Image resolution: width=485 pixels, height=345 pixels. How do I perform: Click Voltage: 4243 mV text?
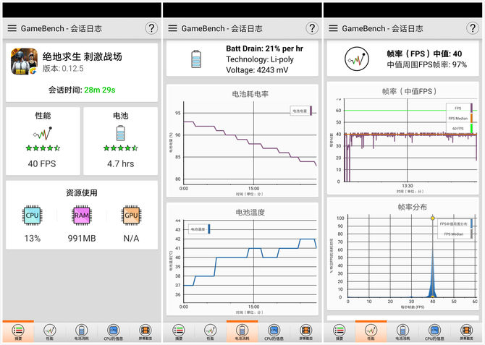(257, 70)
